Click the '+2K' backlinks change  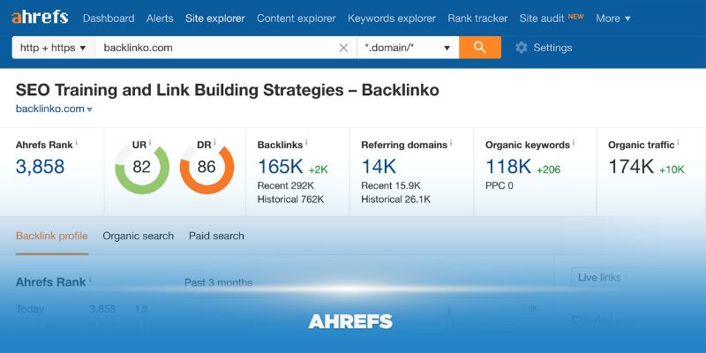point(318,169)
